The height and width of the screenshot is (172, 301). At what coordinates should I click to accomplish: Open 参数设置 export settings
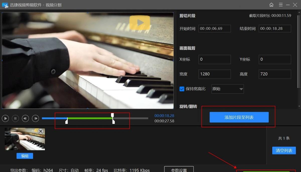179,169
